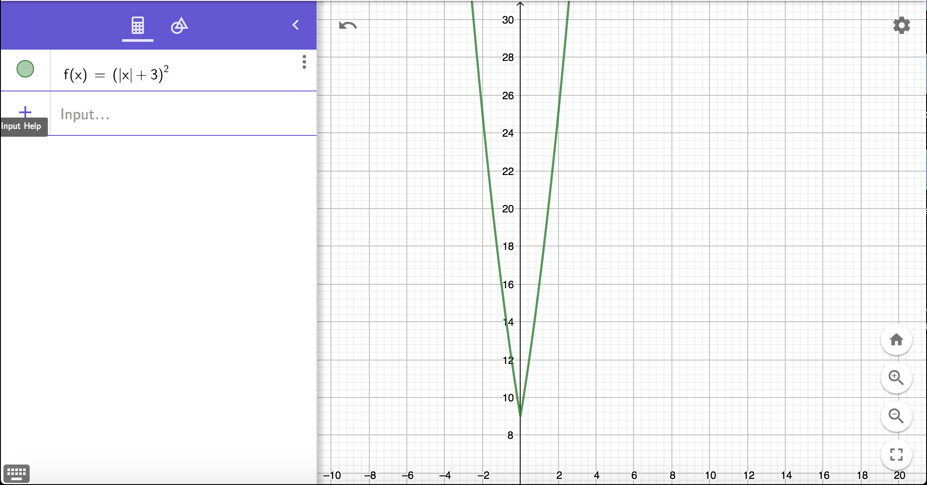Undo the last action
Screen dimensions: 927x485
pos(348,26)
